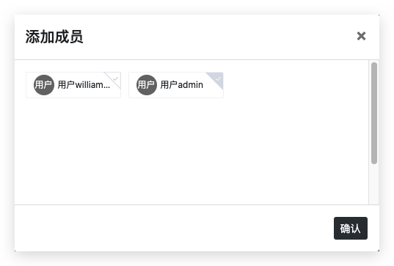Click the outlined triangle badge on 用户william
The width and height of the screenshot is (394, 266).
tap(114, 78)
